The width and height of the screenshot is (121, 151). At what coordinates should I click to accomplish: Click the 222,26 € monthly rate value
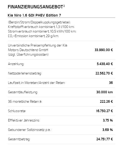(x=106, y=101)
